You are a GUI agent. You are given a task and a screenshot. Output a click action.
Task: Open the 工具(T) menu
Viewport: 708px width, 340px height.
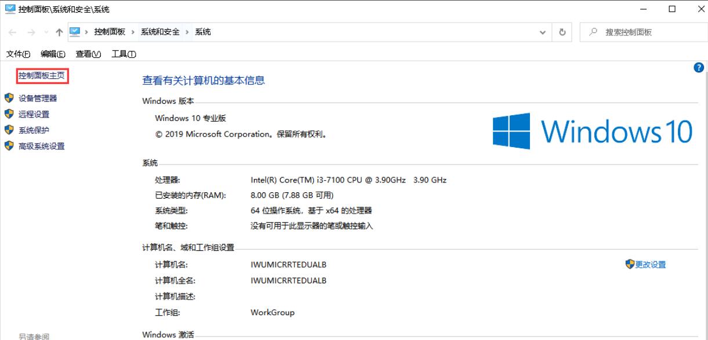coord(124,54)
